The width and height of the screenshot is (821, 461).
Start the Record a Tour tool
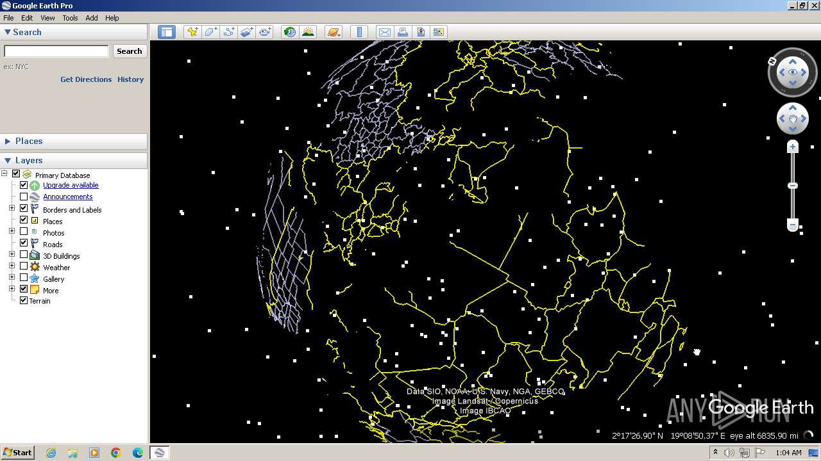[264, 32]
